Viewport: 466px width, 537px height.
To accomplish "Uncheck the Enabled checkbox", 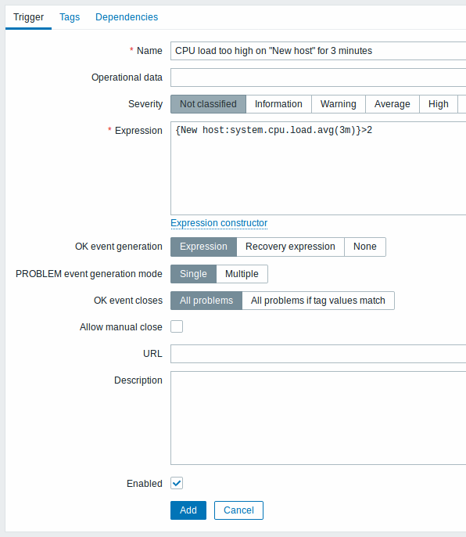I will 177,483.
